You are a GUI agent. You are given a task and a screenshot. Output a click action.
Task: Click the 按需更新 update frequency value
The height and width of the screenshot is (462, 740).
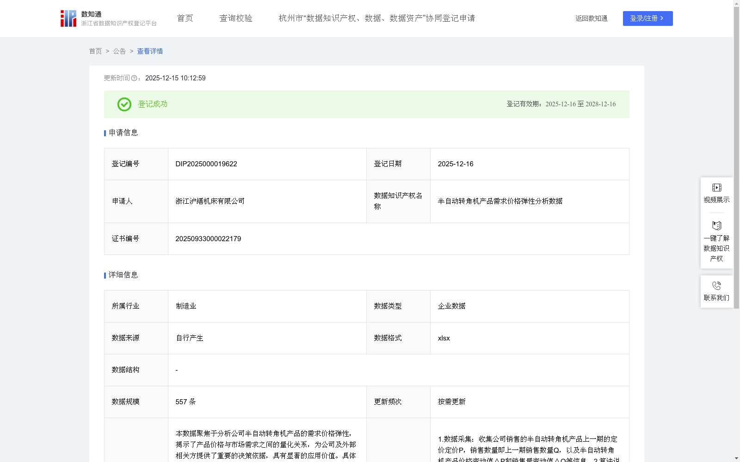coord(451,401)
